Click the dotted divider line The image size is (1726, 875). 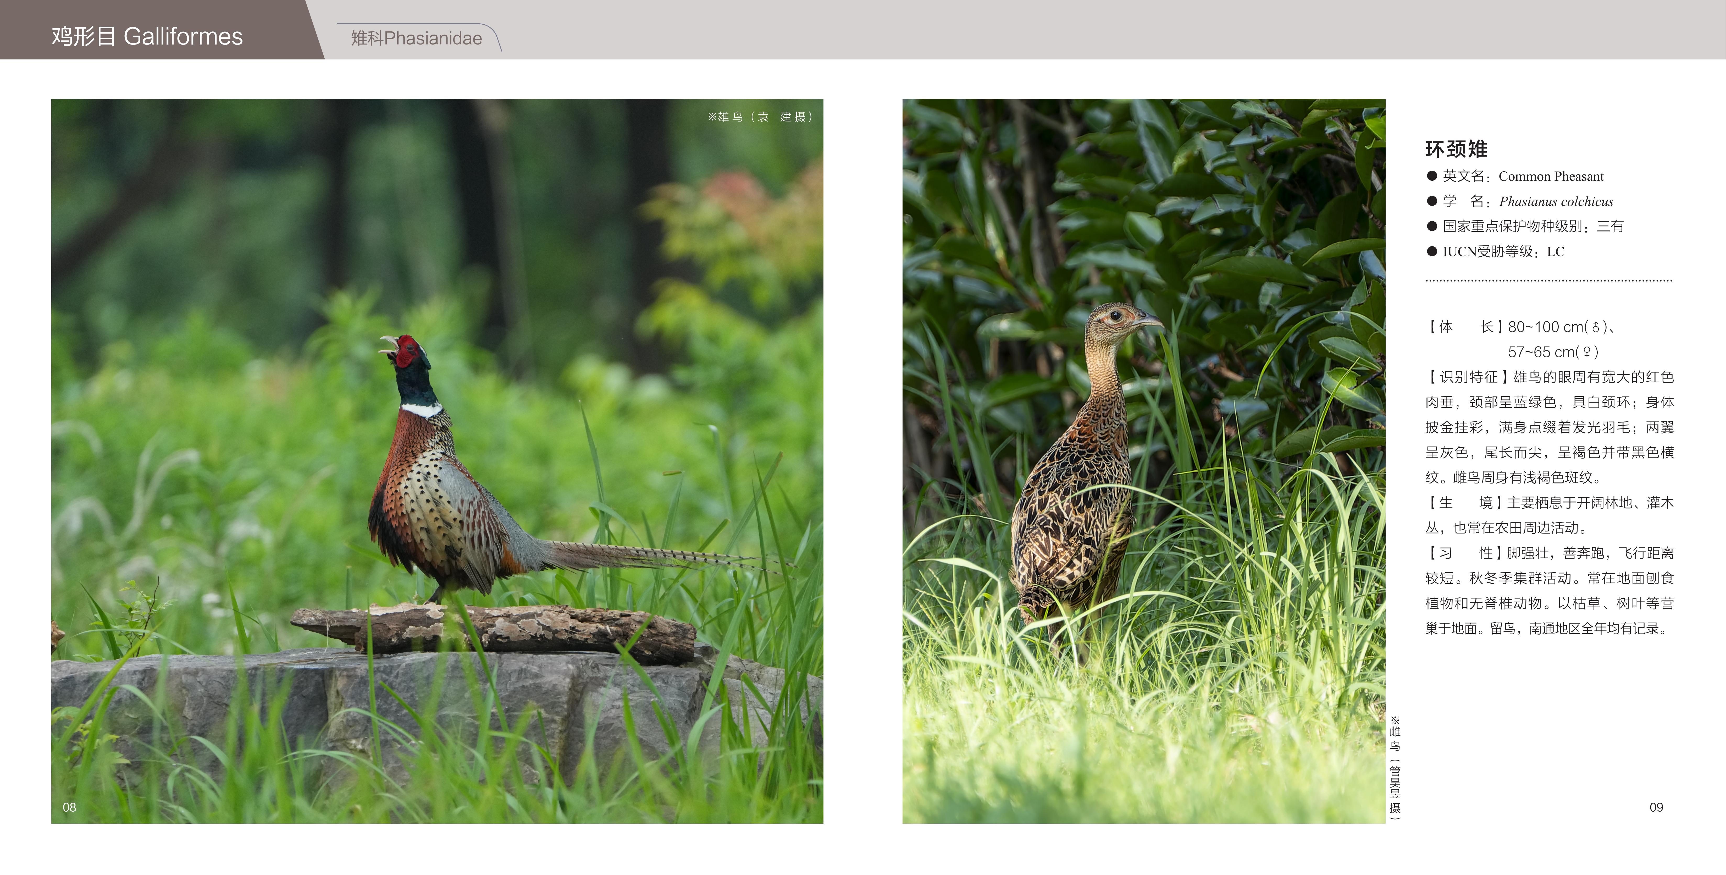pyautogui.click(x=1548, y=281)
